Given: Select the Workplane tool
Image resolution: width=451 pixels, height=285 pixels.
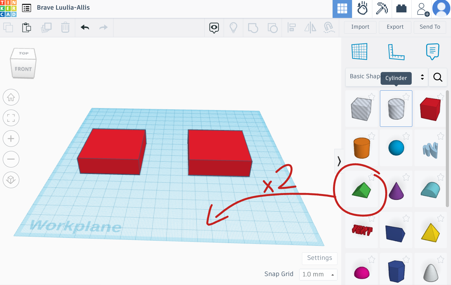Looking at the screenshot, I should pos(359,52).
